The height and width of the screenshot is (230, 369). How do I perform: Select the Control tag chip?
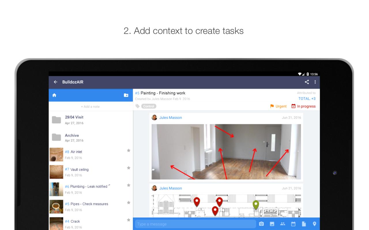pos(149,106)
